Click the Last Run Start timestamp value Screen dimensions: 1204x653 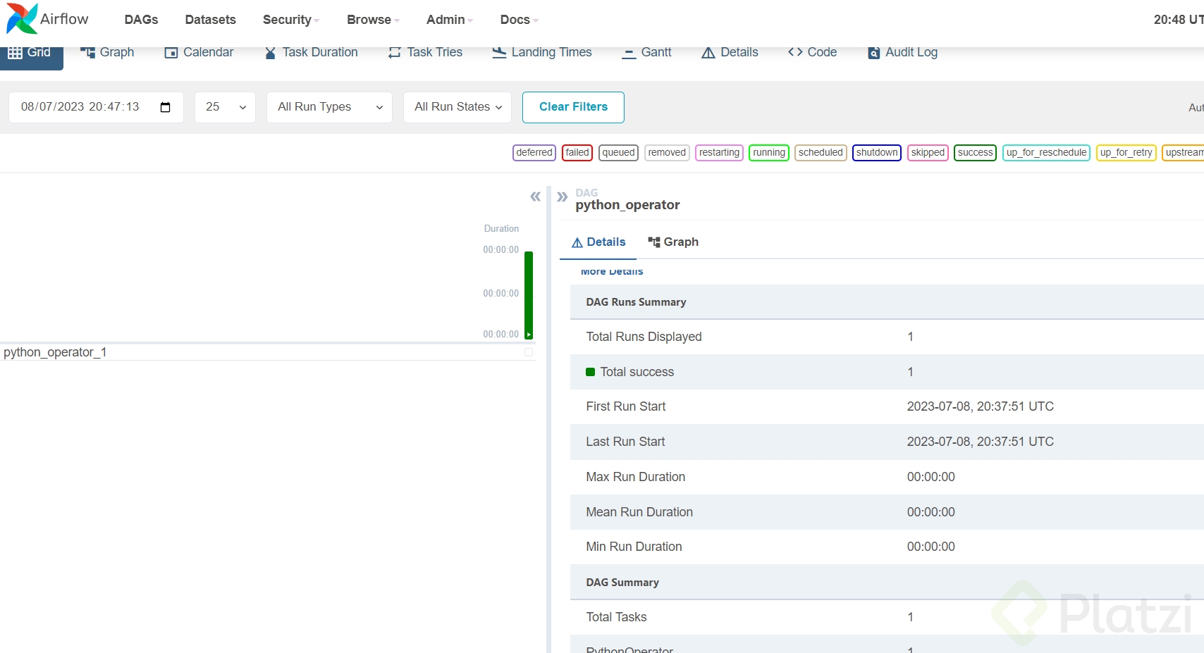tap(980, 442)
